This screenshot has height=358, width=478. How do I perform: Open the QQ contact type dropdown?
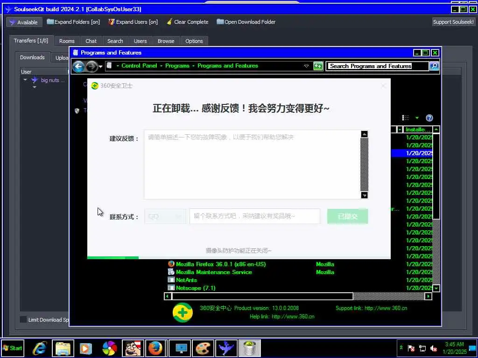pos(165,216)
